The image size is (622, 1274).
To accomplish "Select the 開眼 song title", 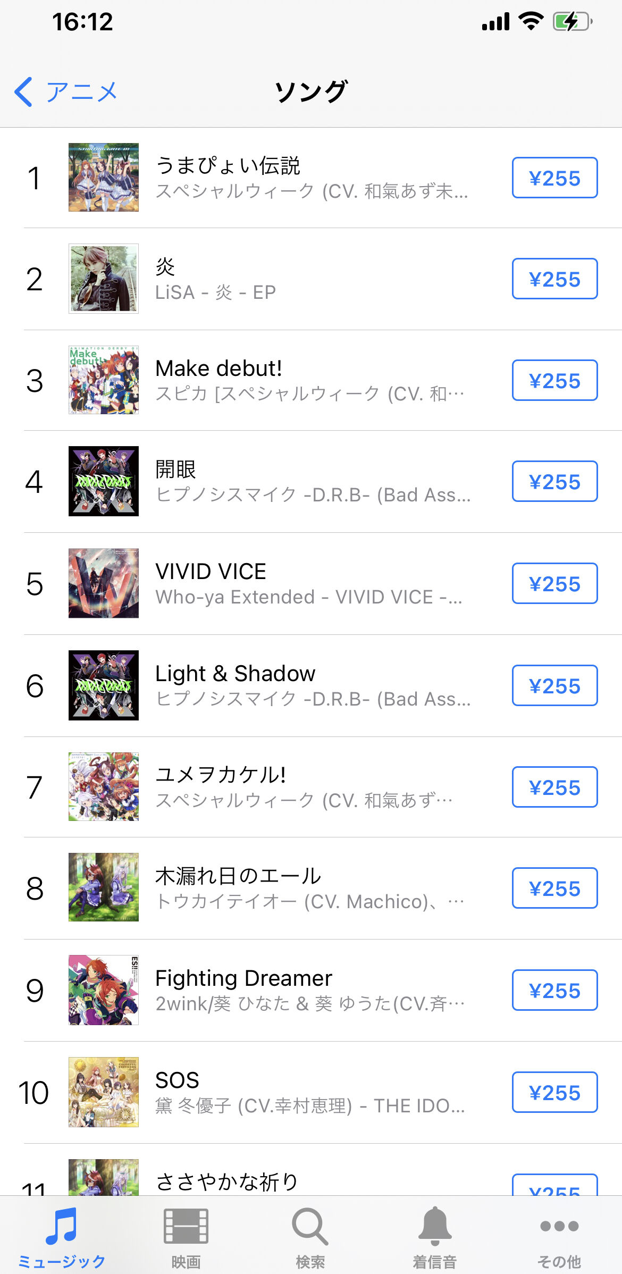I will coord(176,470).
